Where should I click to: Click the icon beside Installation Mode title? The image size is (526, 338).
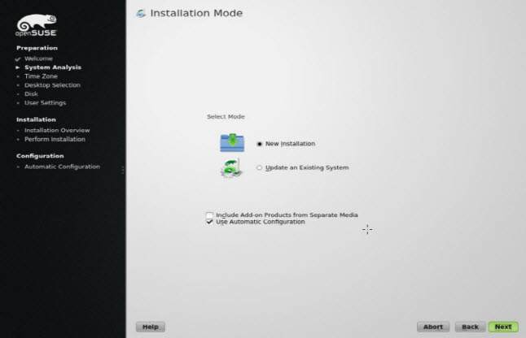click(141, 13)
